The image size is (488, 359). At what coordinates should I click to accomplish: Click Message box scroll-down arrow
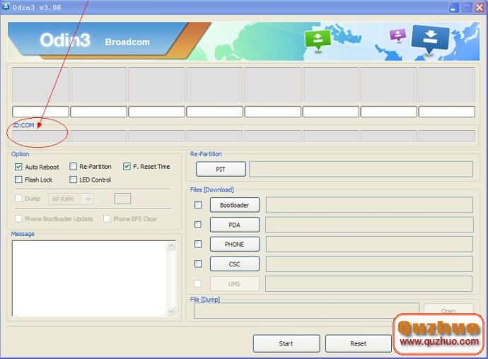171,311
